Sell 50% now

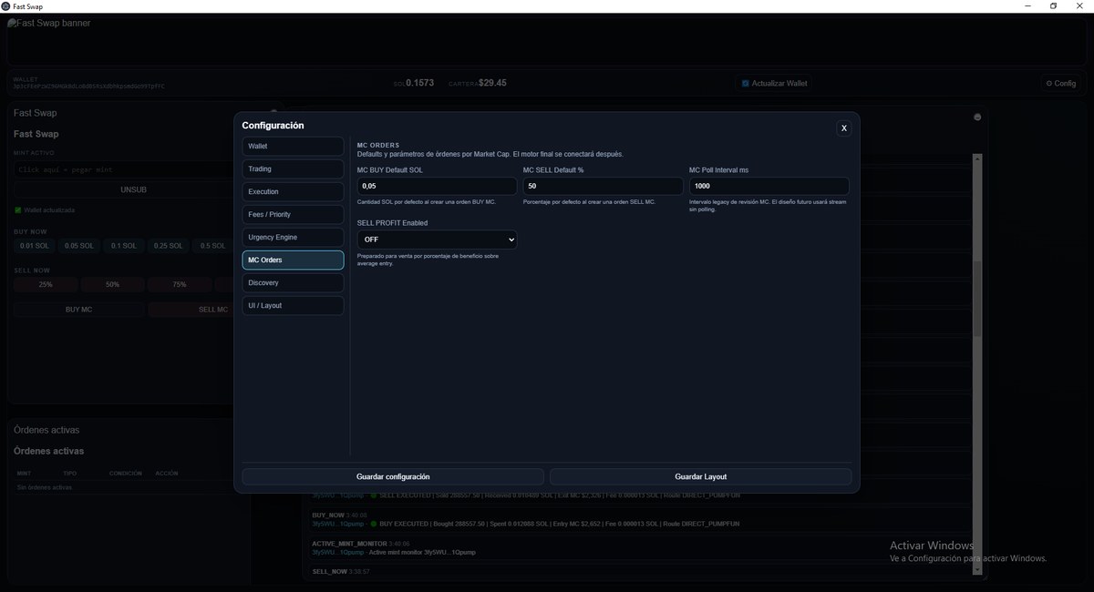click(x=112, y=284)
